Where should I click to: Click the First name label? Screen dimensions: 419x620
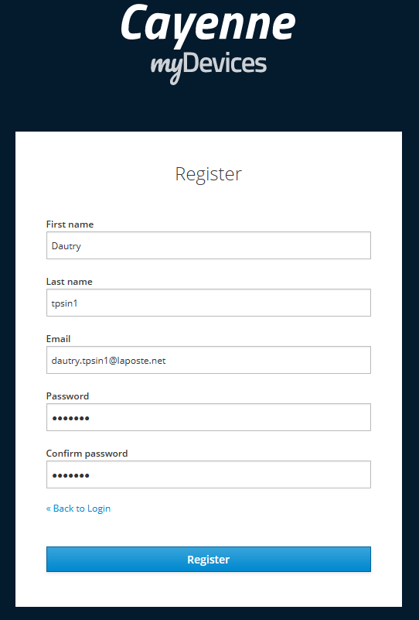(70, 224)
